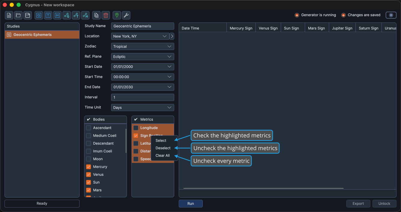Create a new workspace document
The width and height of the screenshot is (401, 212).
pyautogui.click(x=9, y=15)
